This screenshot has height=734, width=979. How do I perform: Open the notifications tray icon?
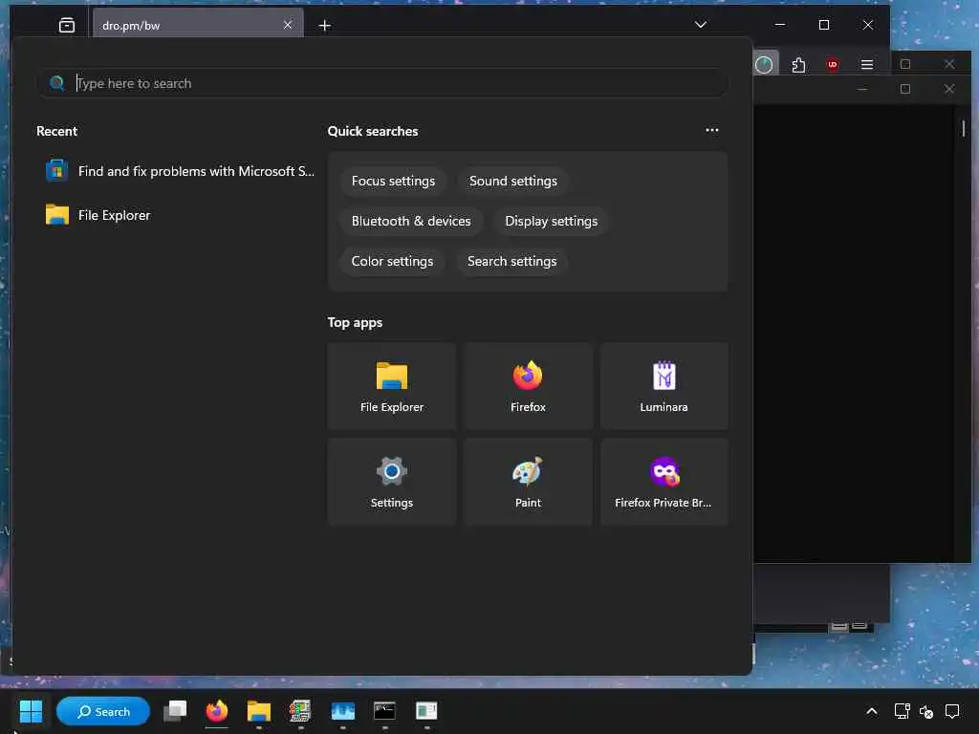point(952,711)
